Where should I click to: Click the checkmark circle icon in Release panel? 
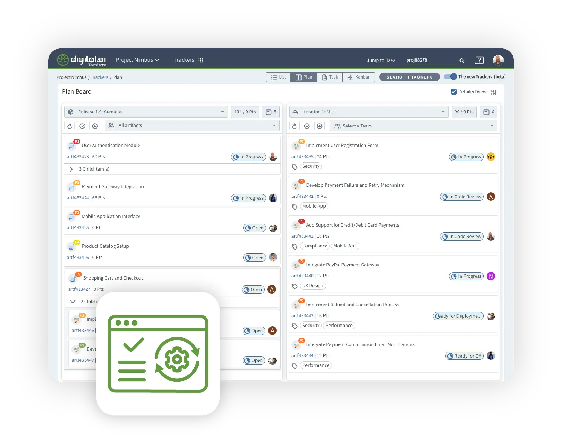[x=82, y=126]
